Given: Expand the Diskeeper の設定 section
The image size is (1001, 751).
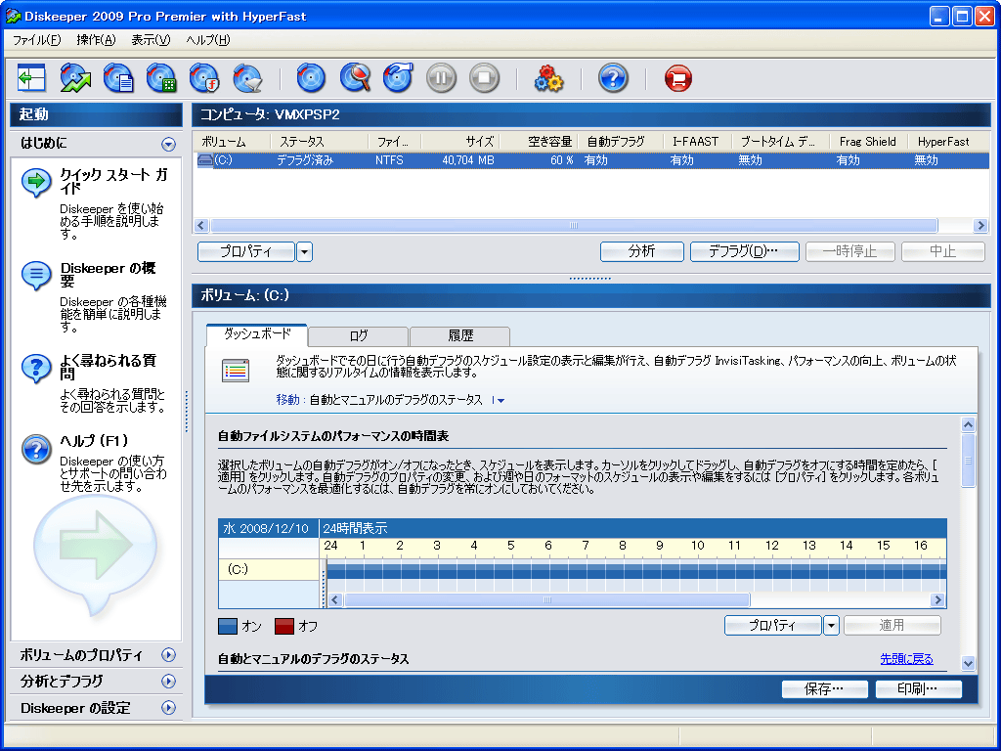Looking at the screenshot, I should (168, 708).
